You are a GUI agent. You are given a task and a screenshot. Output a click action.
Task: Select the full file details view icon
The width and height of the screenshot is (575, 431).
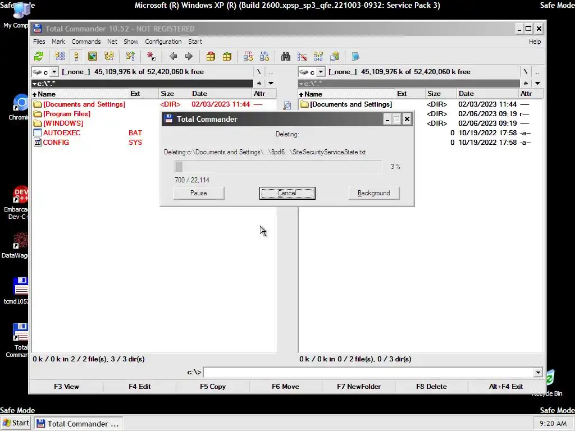tap(76, 57)
